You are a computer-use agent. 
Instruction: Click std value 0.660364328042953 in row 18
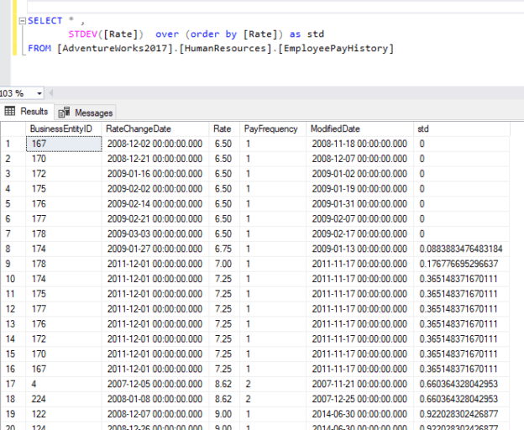(x=462, y=399)
